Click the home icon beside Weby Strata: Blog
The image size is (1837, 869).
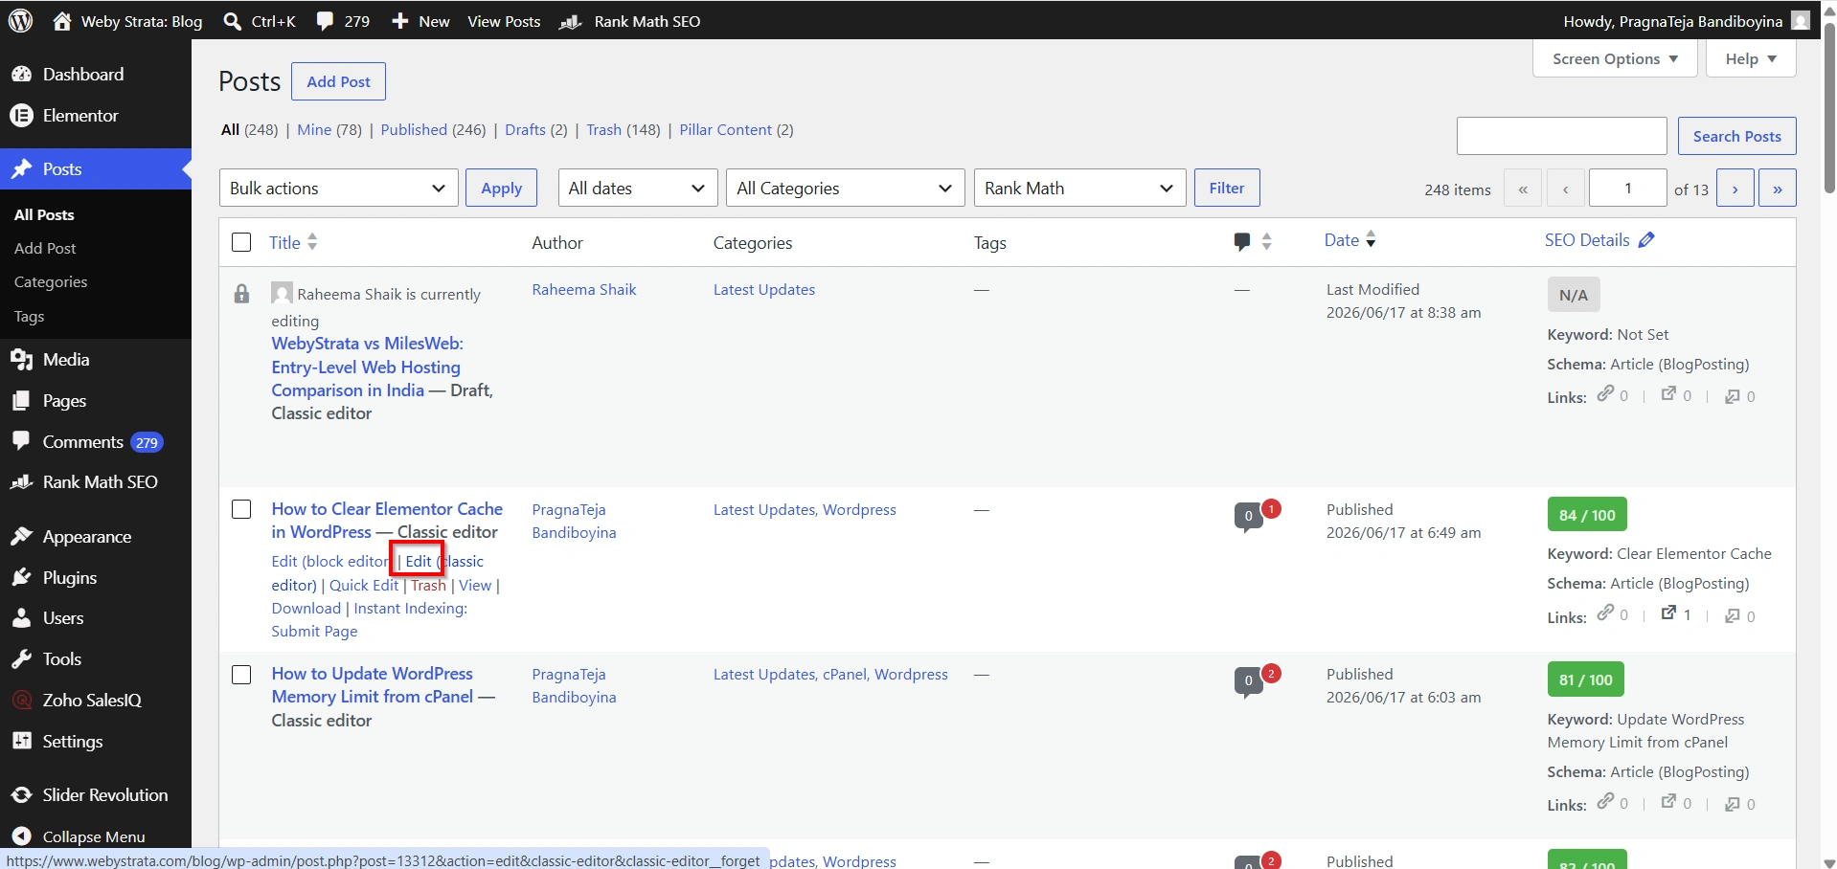62,21
